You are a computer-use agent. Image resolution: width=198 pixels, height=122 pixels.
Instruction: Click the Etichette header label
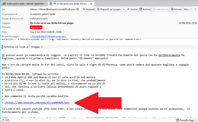[x=6, y=27]
